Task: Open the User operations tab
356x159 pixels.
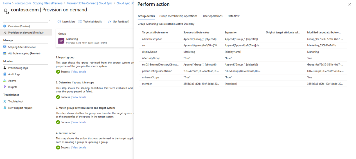Action: [x=213, y=16]
